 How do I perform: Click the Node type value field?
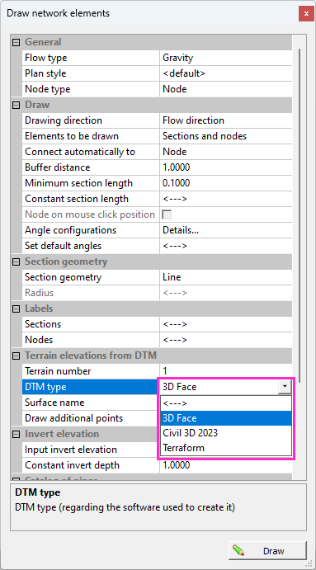click(x=226, y=89)
